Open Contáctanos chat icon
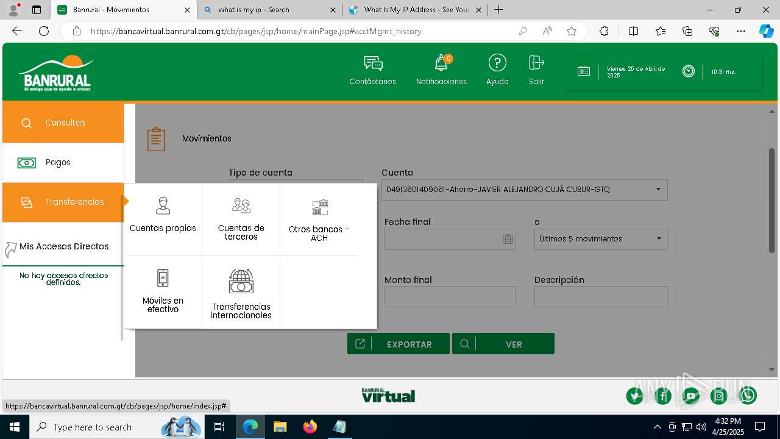Image resolution: width=780 pixels, height=439 pixels. pyautogui.click(x=373, y=63)
